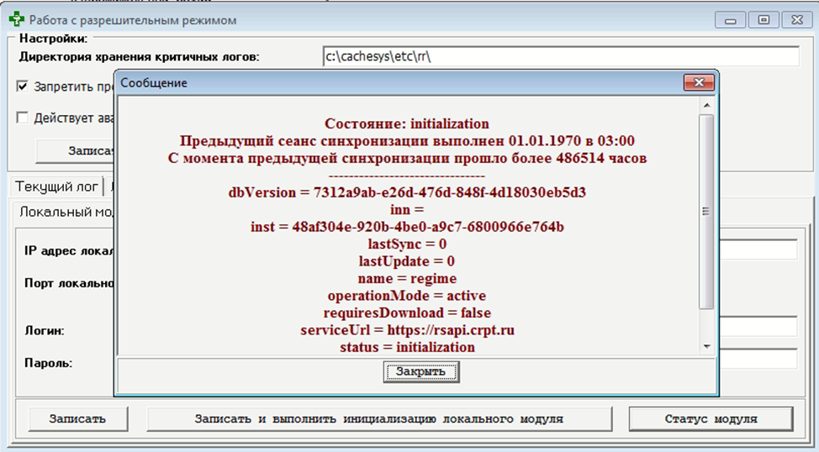Enable the Действует checkbox

point(23,118)
